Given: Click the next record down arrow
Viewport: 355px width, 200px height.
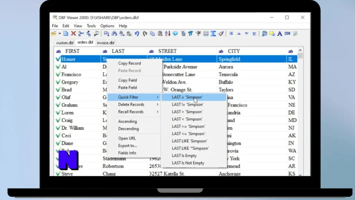Looking at the screenshot, I should (246, 34).
